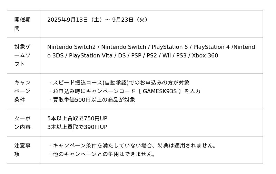Click the 特典は適用されません notice line
The height and width of the screenshot is (174, 276).
(132, 146)
